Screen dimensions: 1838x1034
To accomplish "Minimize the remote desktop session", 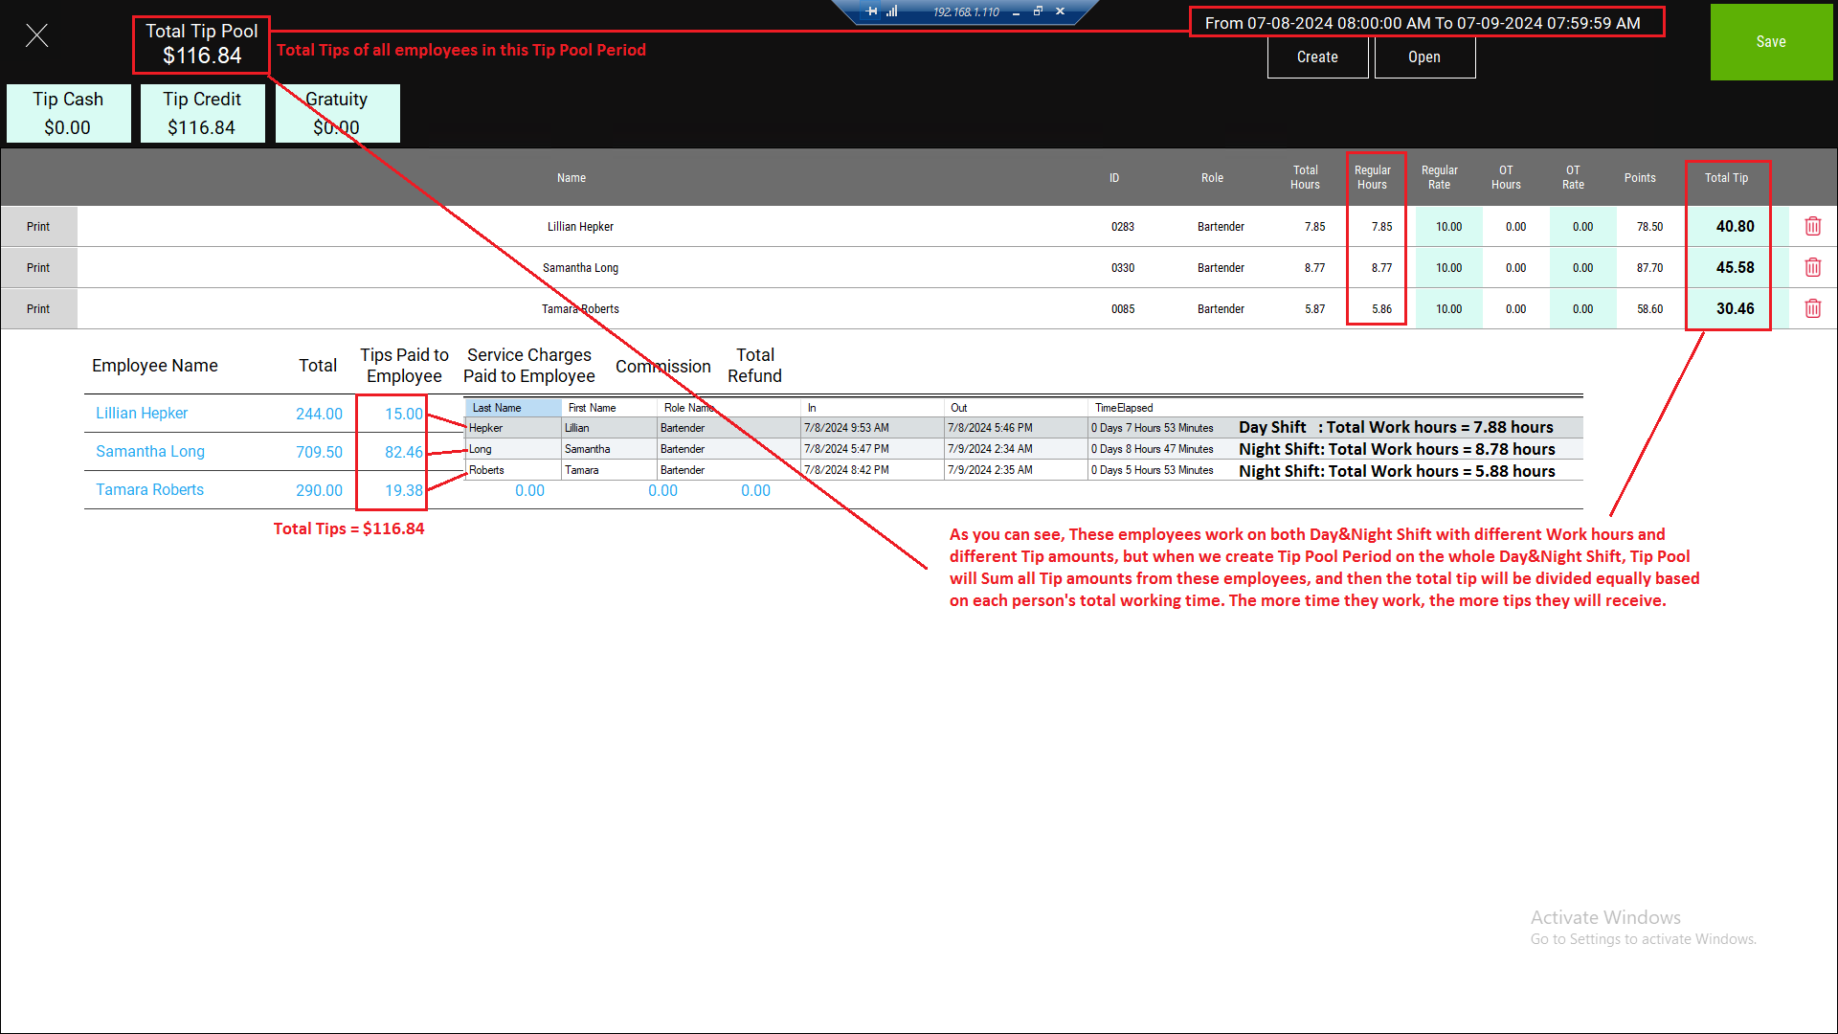I will pyautogui.click(x=1016, y=12).
